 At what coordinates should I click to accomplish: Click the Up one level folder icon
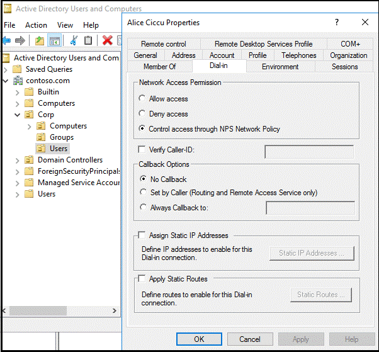[40, 40]
